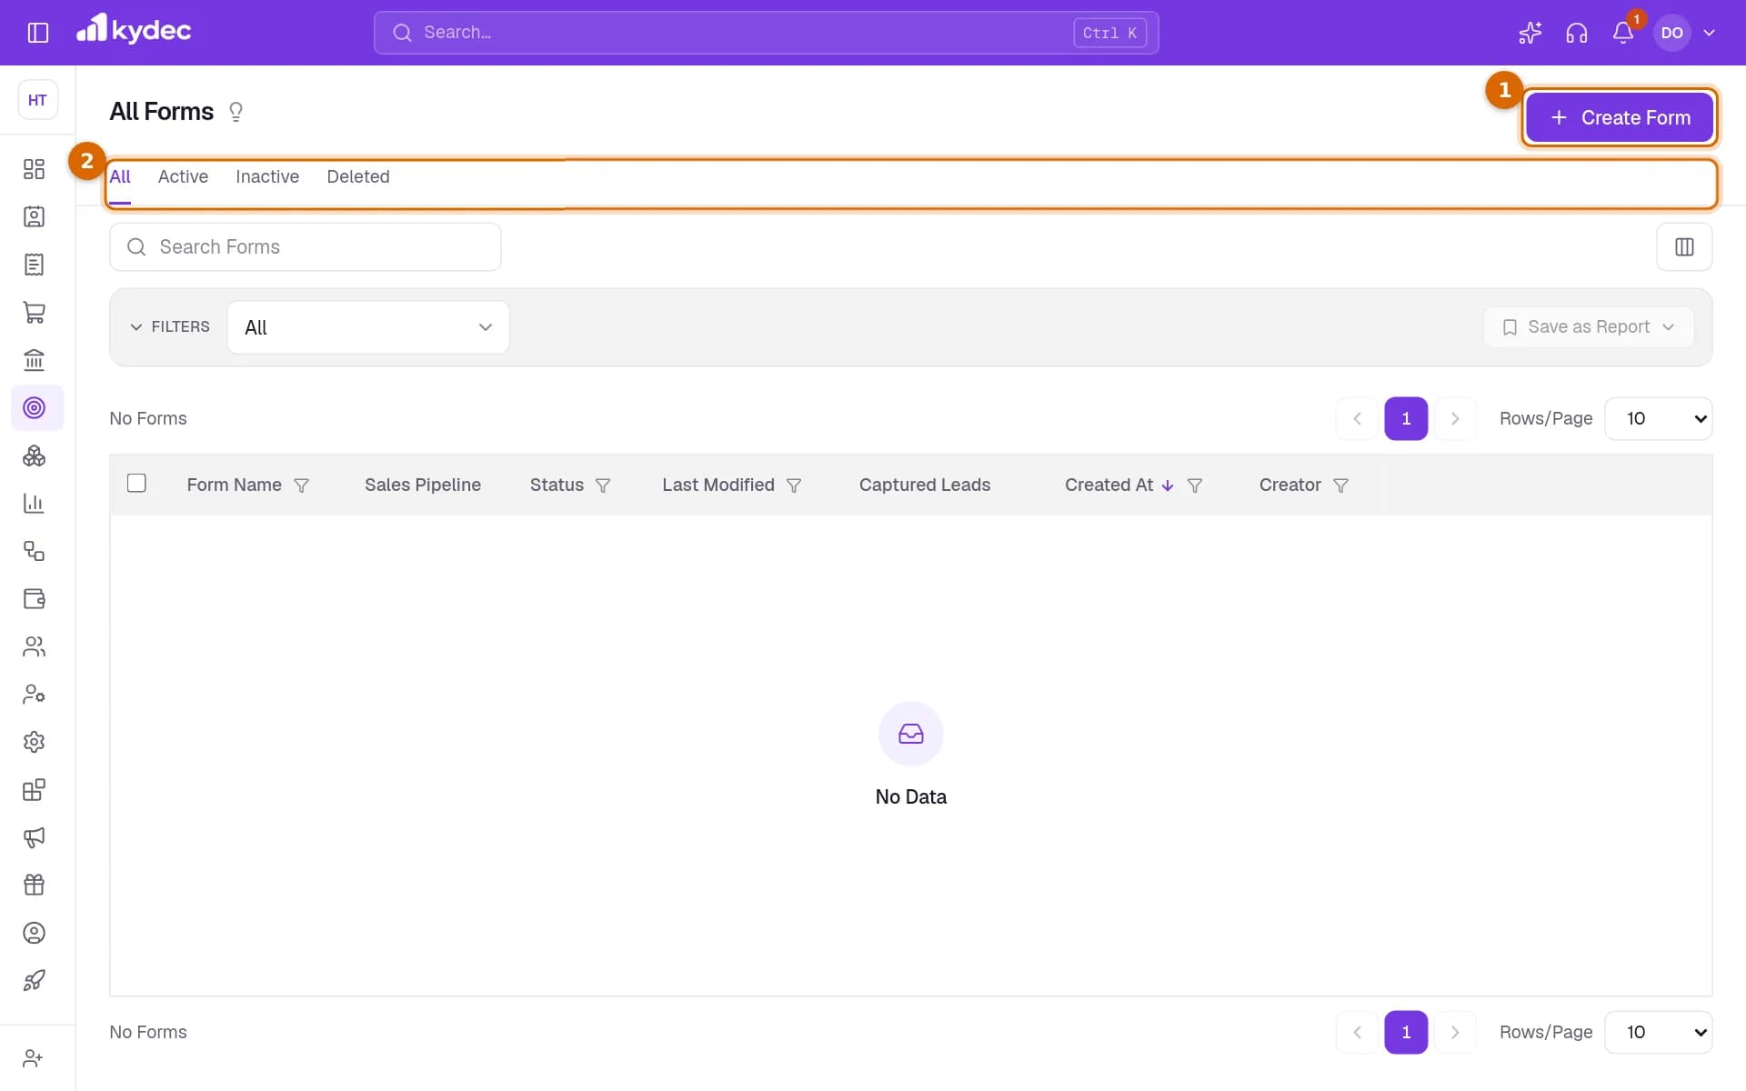The image size is (1746, 1091).
Task: Open the team users icon in sidebar
Action: pyautogui.click(x=35, y=646)
